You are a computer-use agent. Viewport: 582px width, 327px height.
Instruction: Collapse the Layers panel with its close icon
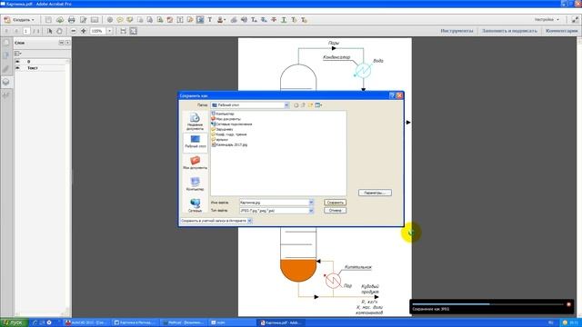(67, 43)
